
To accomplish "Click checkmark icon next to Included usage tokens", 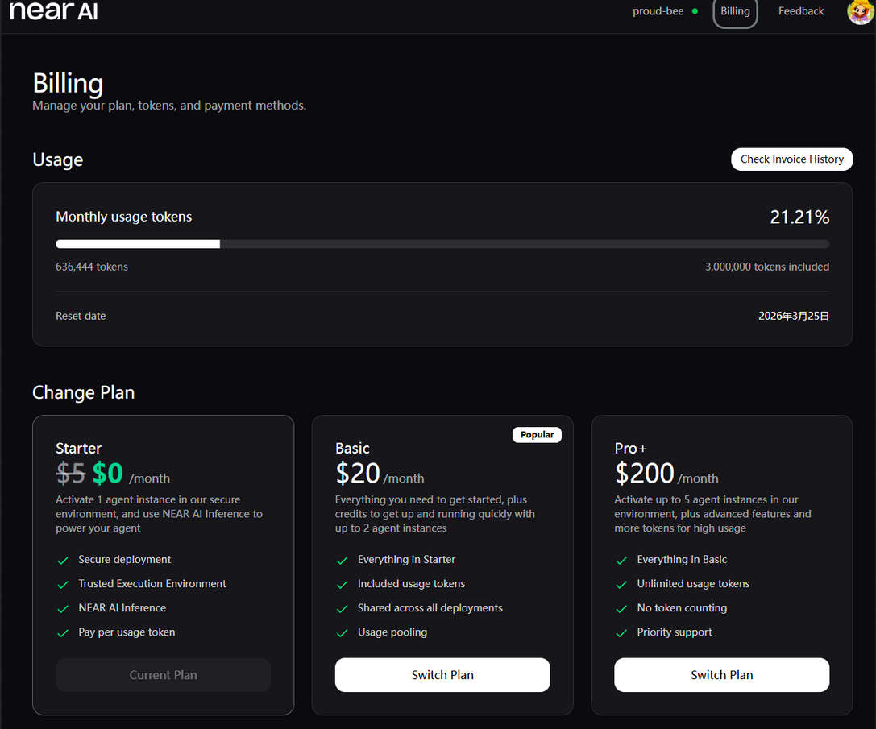I will (342, 584).
